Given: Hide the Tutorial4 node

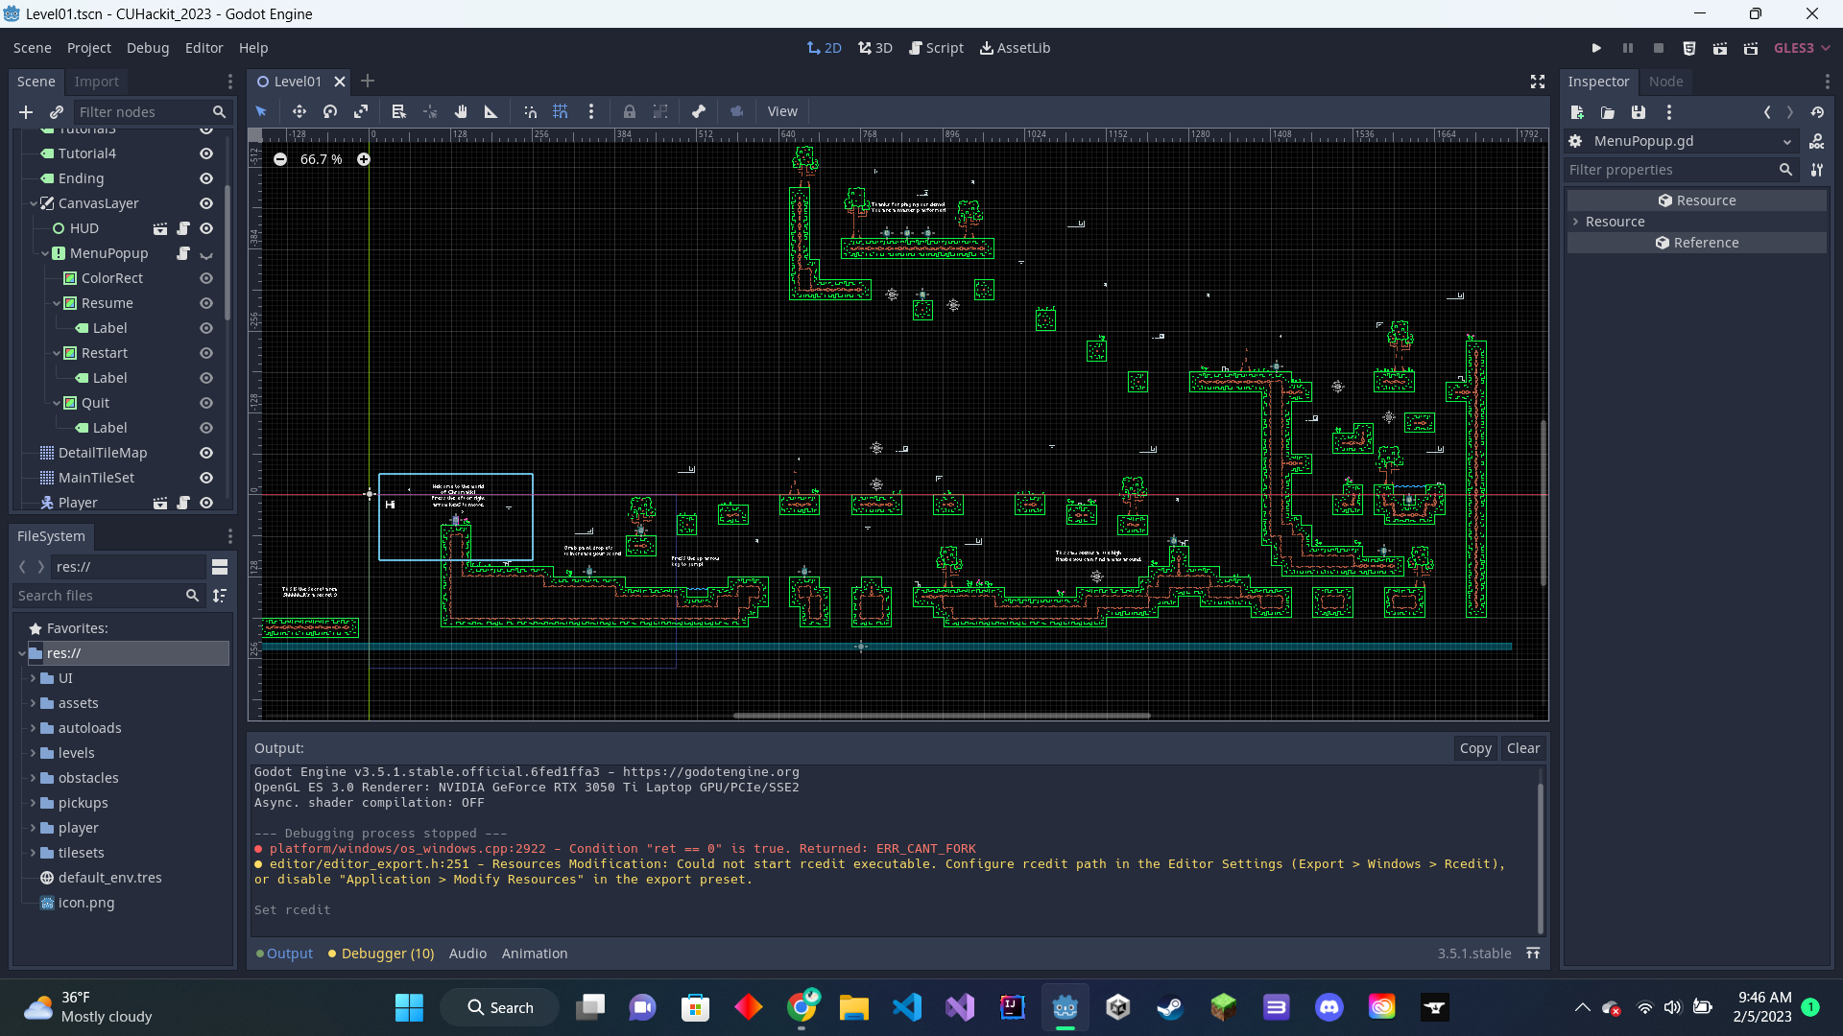Looking at the screenshot, I should 205,153.
